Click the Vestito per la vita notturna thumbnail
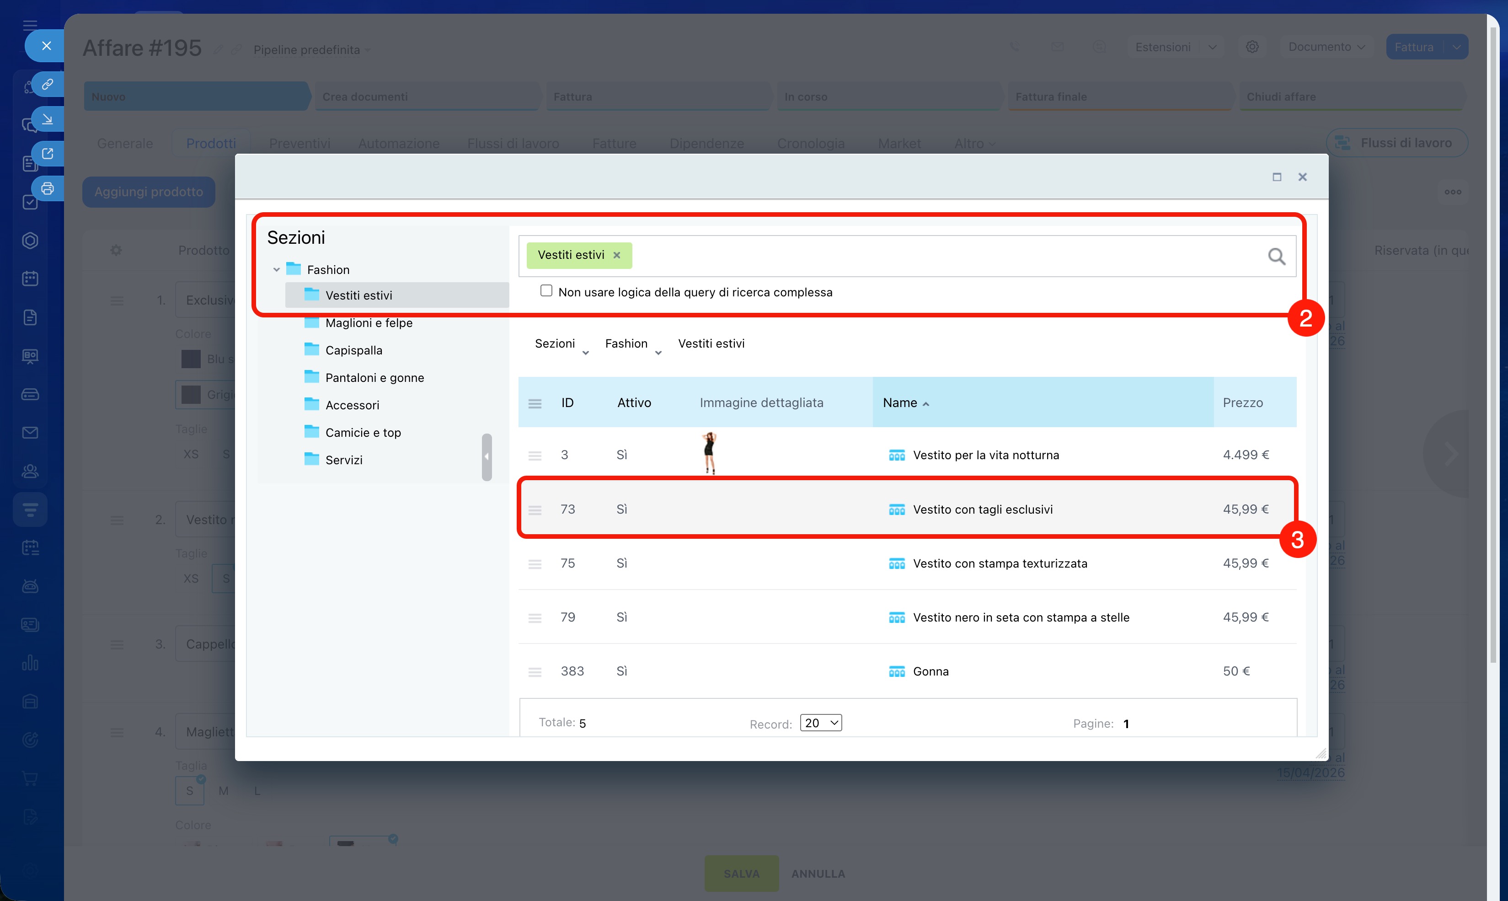The width and height of the screenshot is (1508, 901). (x=709, y=453)
